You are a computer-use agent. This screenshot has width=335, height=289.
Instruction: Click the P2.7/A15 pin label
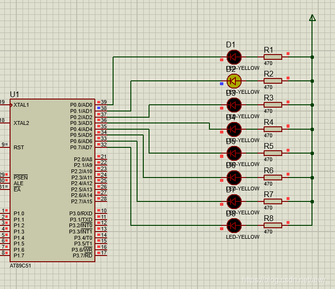click(81, 201)
